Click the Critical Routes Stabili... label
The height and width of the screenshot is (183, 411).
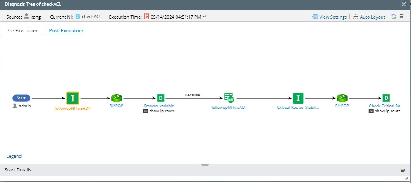coord(298,107)
